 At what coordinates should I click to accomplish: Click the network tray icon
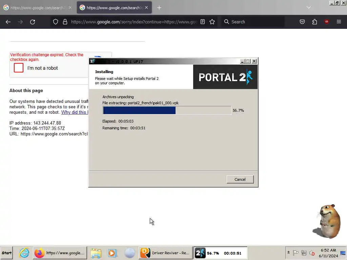click(304, 253)
